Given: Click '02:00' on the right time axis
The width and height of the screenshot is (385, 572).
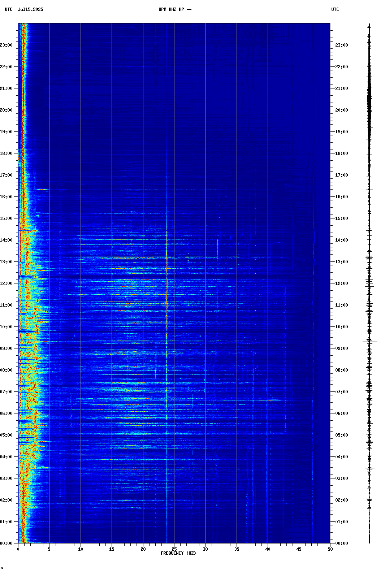Looking at the screenshot, I should tap(342, 500).
